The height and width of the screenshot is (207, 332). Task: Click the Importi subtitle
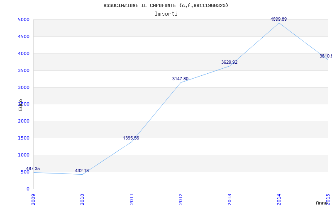point(166,14)
